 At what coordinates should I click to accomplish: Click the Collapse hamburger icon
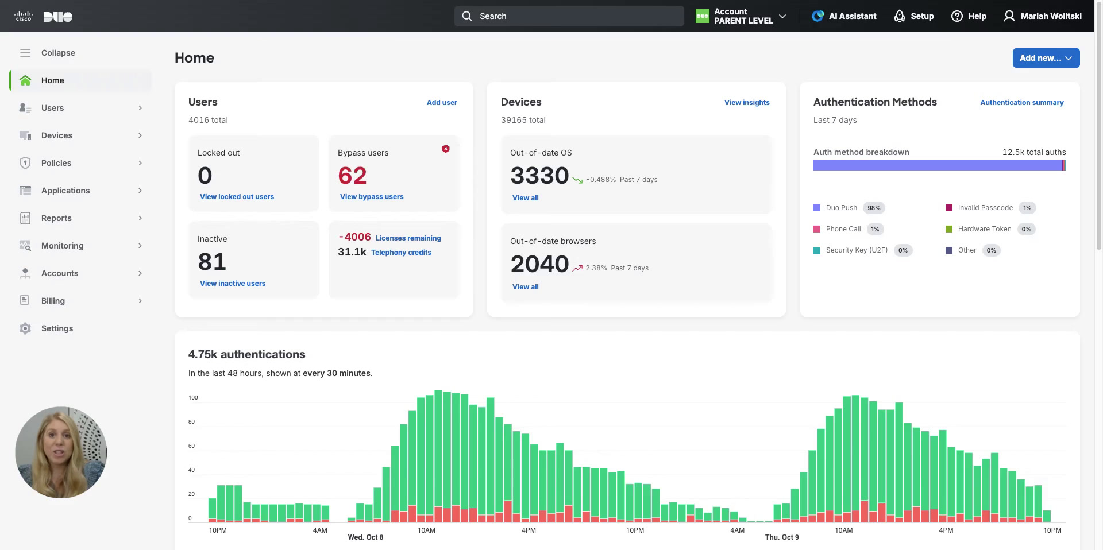click(x=25, y=53)
